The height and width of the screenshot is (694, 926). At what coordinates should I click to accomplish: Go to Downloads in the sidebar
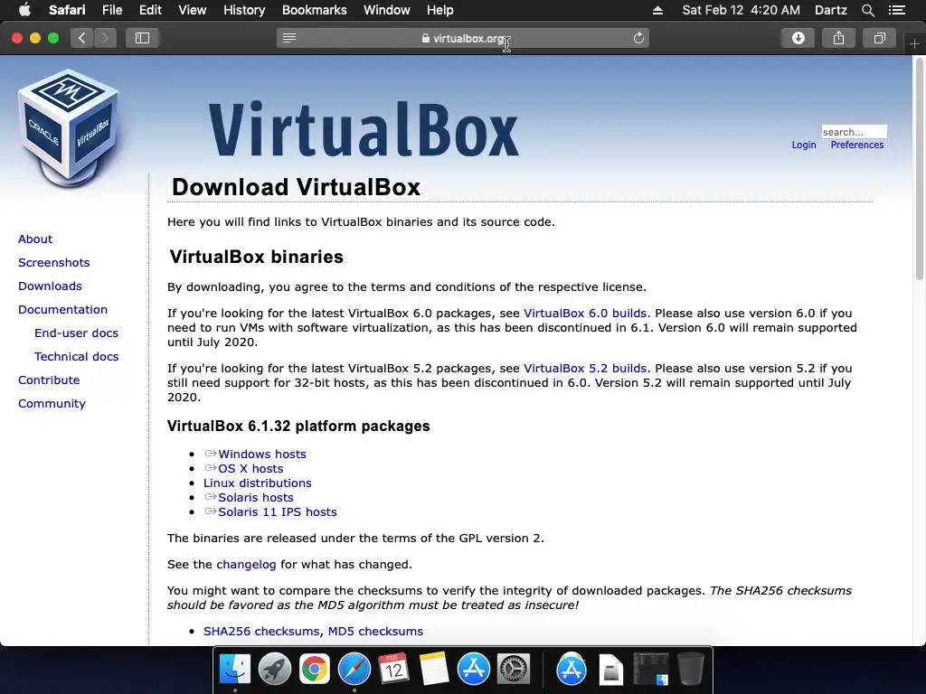(x=51, y=286)
